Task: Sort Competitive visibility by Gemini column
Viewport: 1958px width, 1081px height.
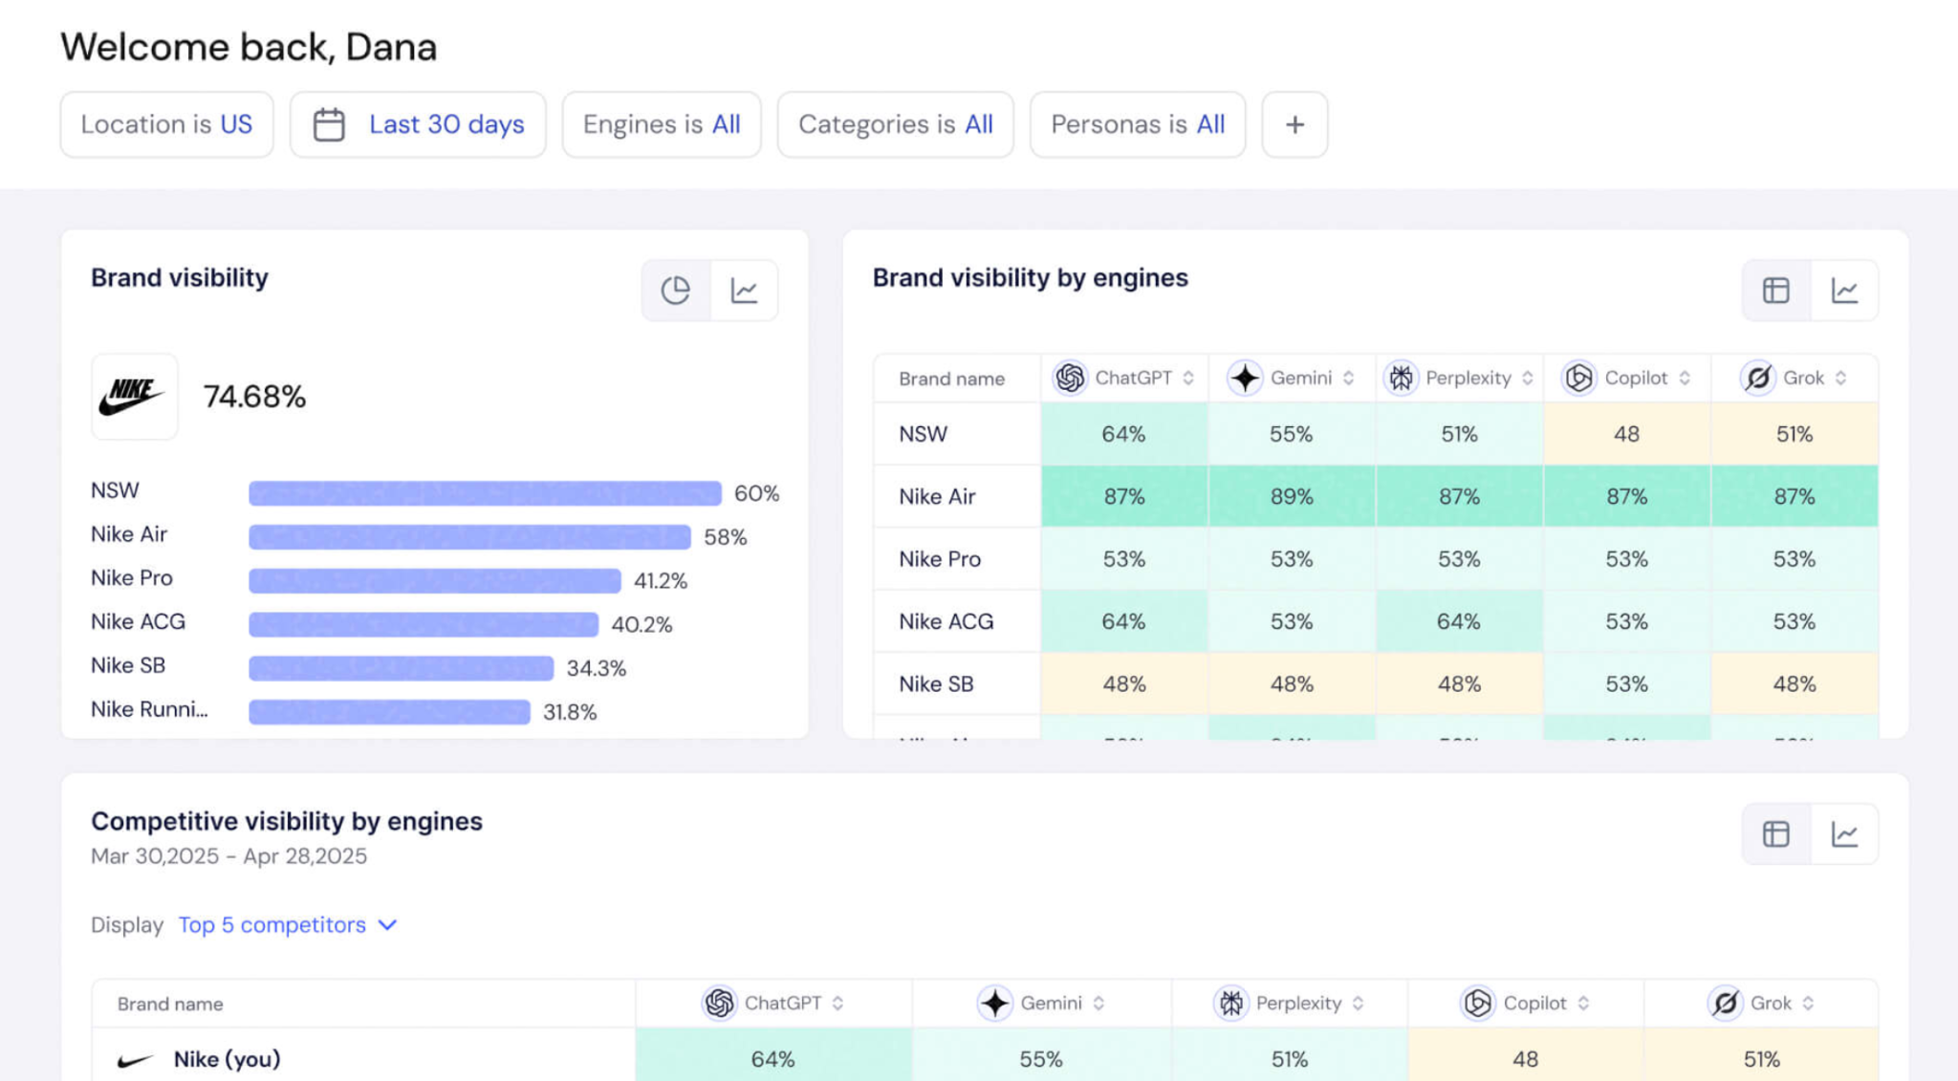Action: point(1099,1004)
